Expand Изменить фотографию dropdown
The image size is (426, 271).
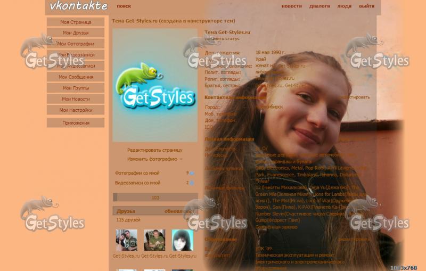coord(154,159)
